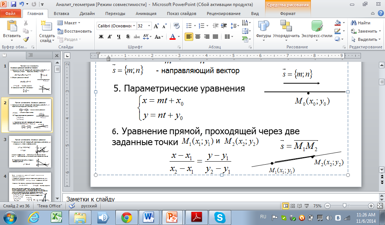
Task: Click the Cut scissors icon
Action: click(26, 23)
